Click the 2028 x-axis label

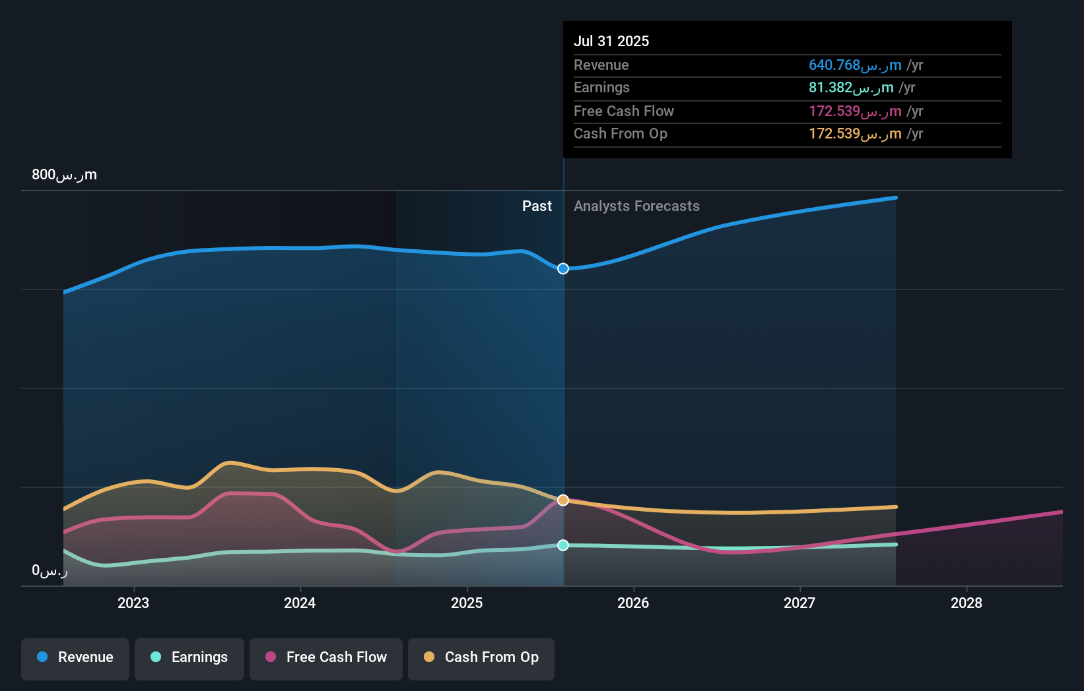click(x=966, y=603)
